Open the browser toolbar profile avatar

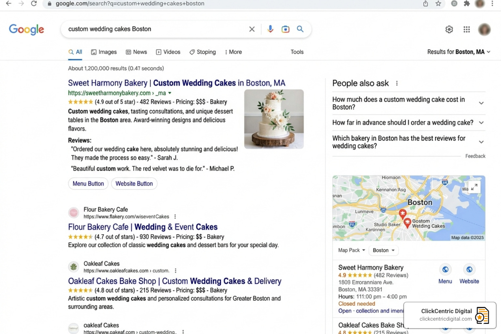[x=480, y=4]
